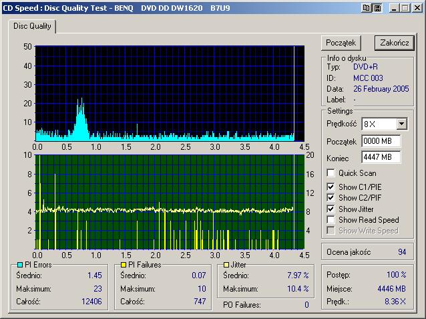Click the pale yellow Jitter color swatch
This screenshot has height=319, width=426.
pyautogui.click(x=226, y=265)
